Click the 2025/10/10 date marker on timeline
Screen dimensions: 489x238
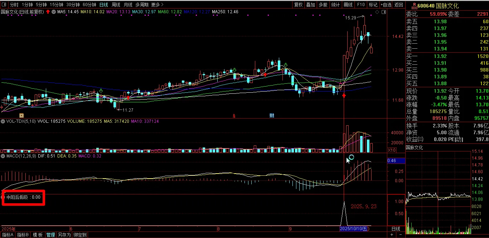[x=353, y=229]
